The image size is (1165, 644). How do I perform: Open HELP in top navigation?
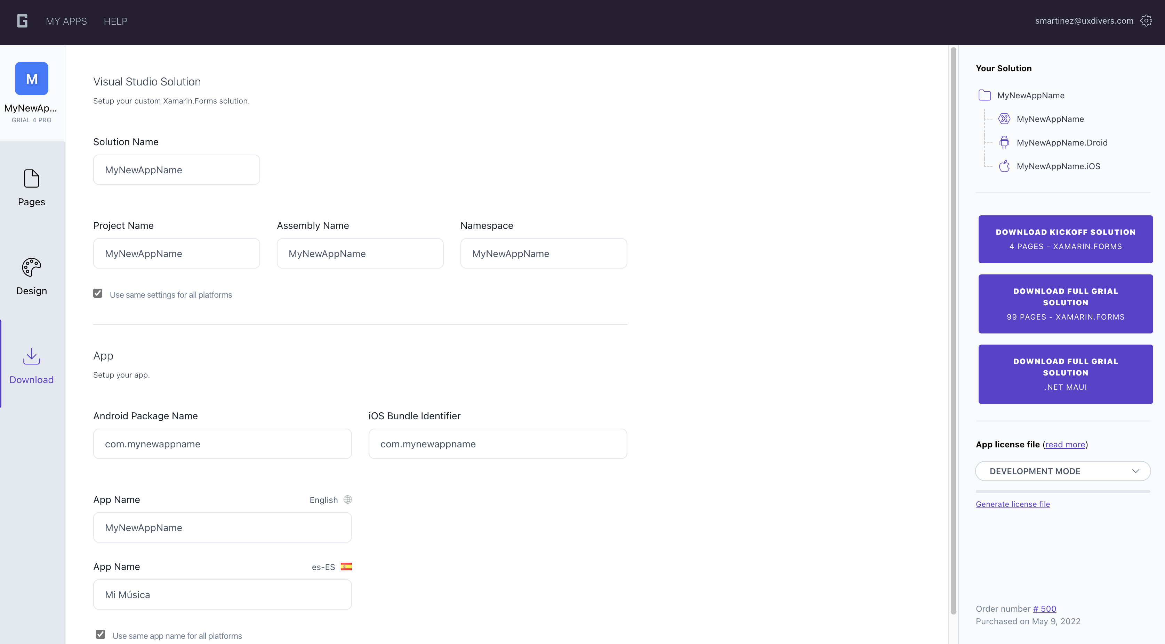click(x=115, y=21)
